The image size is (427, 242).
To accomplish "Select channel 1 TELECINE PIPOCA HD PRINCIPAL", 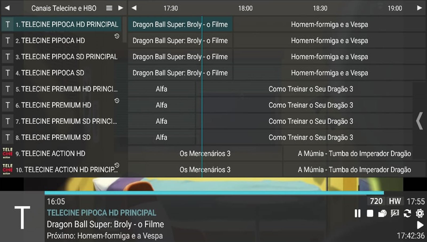I will [62, 25].
